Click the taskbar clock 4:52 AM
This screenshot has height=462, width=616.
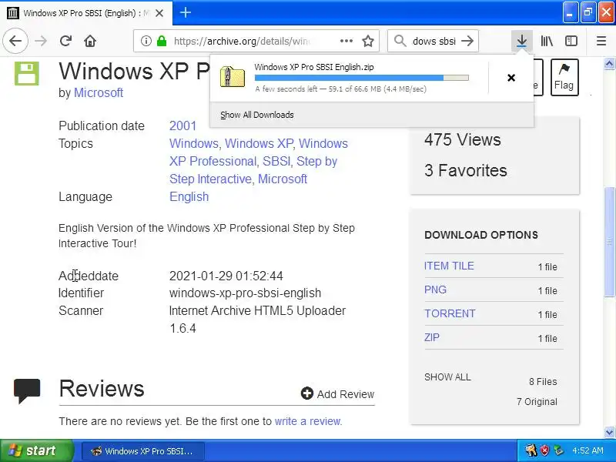tap(588, 450)
